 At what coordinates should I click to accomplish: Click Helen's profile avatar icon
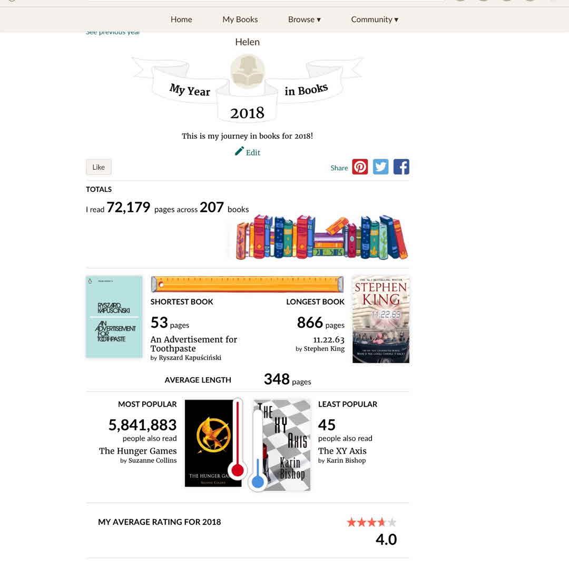[248, 72]
